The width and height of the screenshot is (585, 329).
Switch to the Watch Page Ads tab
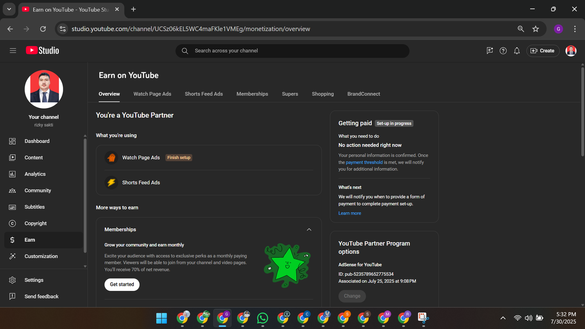[x=152, y=94]
